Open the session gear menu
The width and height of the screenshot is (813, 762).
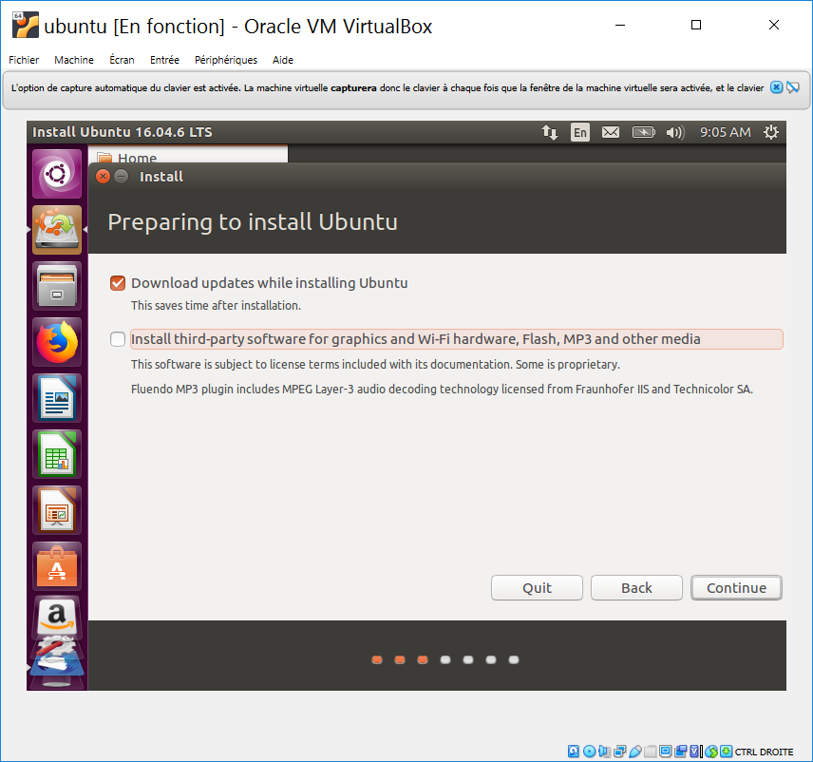(x=771, y=132)
